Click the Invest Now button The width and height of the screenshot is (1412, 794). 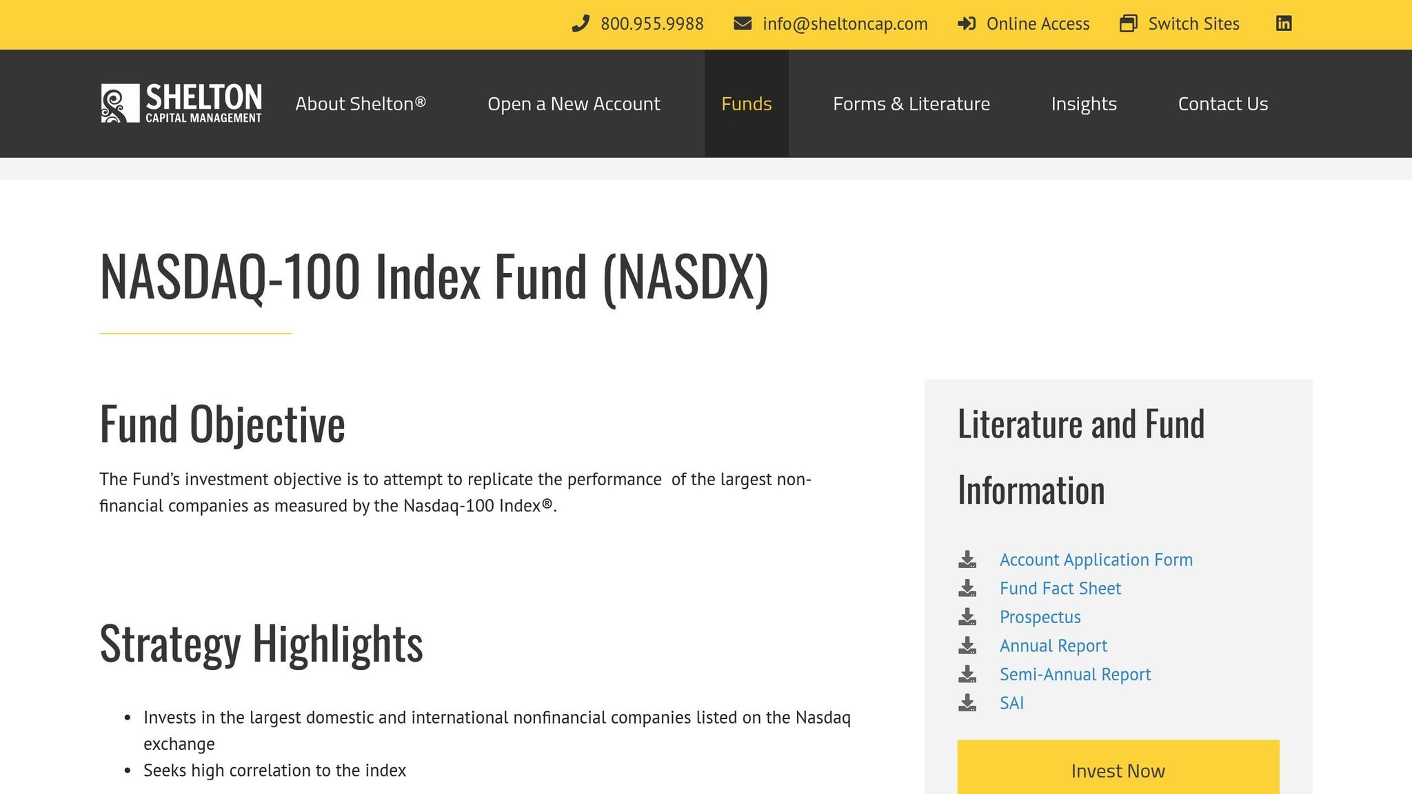(x=1118, y=771)
